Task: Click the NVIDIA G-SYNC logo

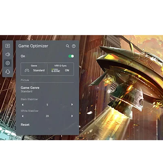Action: (55, 70)
